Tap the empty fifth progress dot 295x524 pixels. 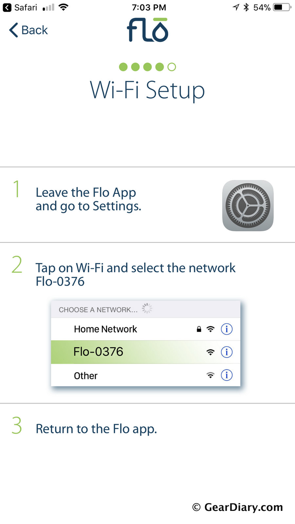[x=172, y=67]
